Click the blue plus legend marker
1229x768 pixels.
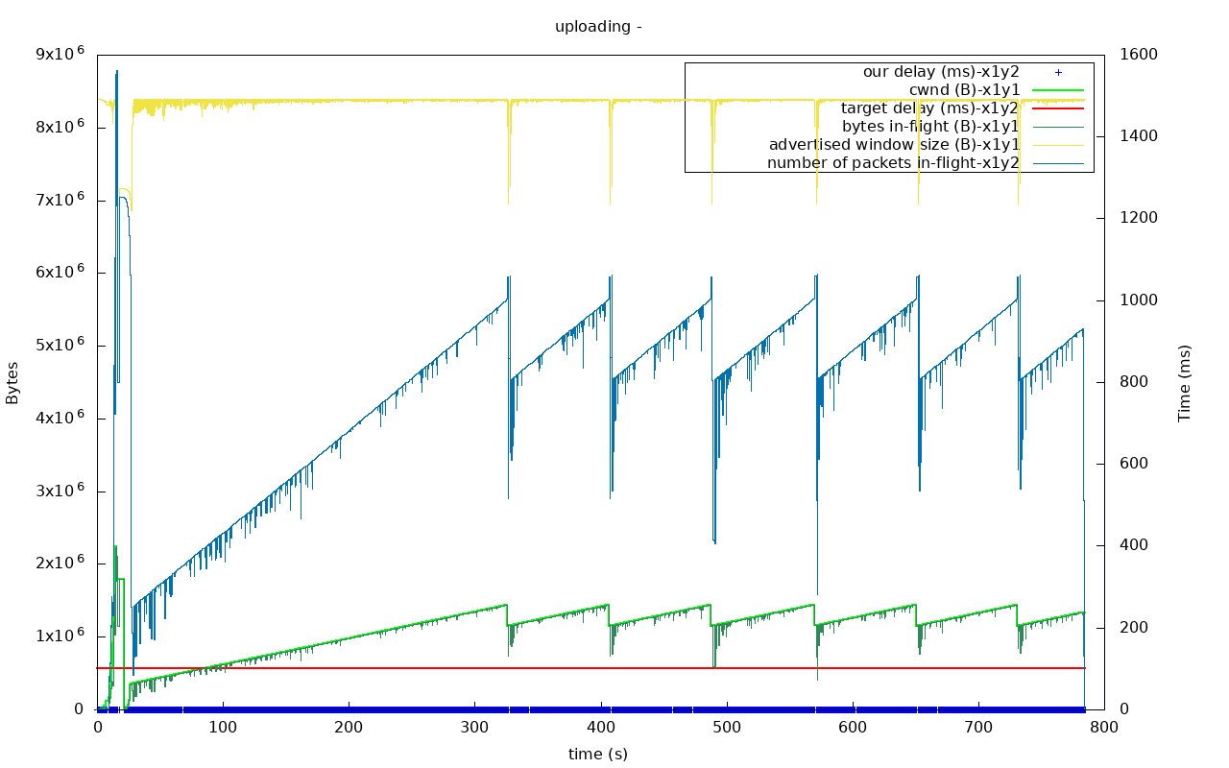1059,72
